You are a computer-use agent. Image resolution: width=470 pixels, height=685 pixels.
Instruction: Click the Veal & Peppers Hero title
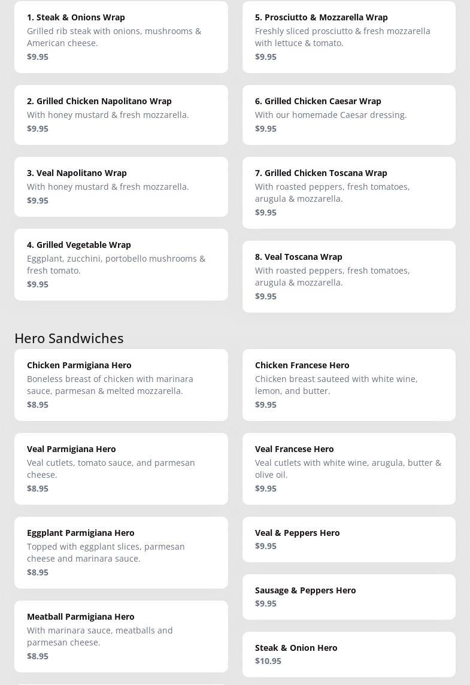[x=297, y=533]
